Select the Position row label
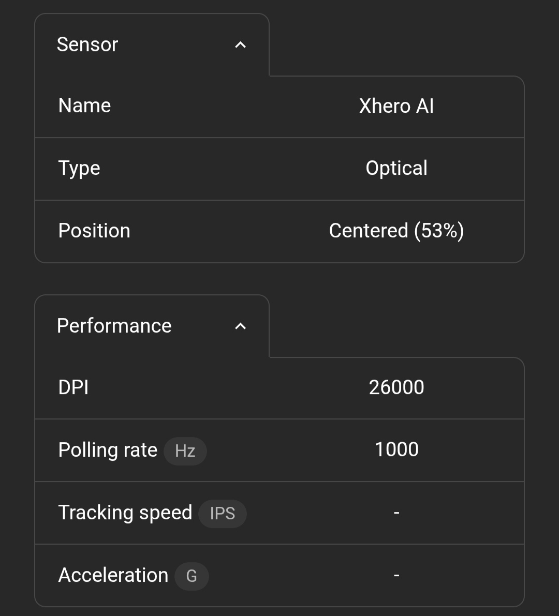Image resolution: width=559 pixels, height=616 pixels. click(x=94, y=231)
